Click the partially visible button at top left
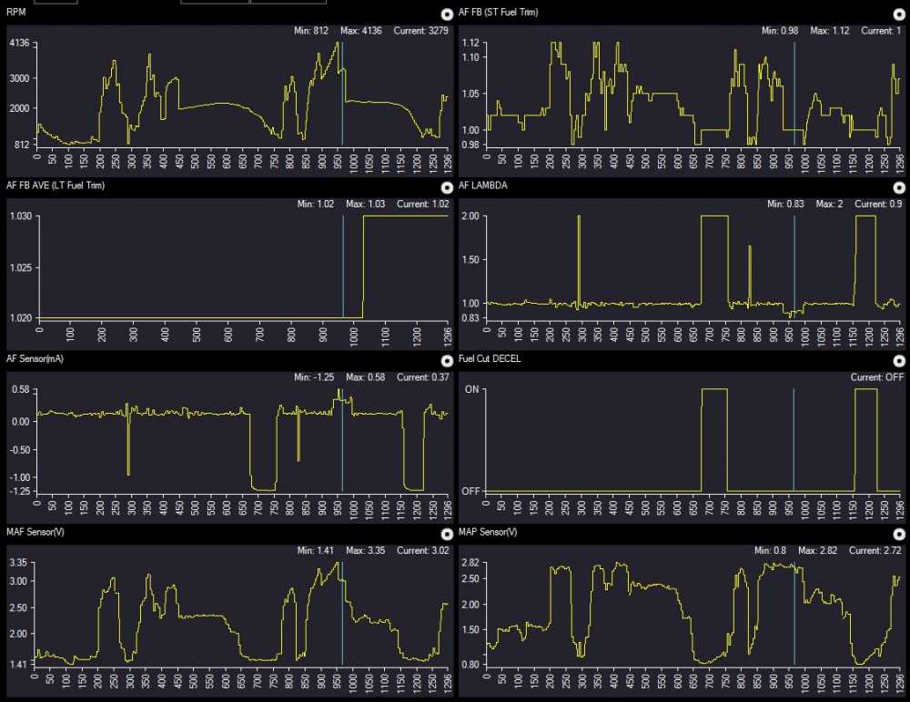 coord(55,3)
